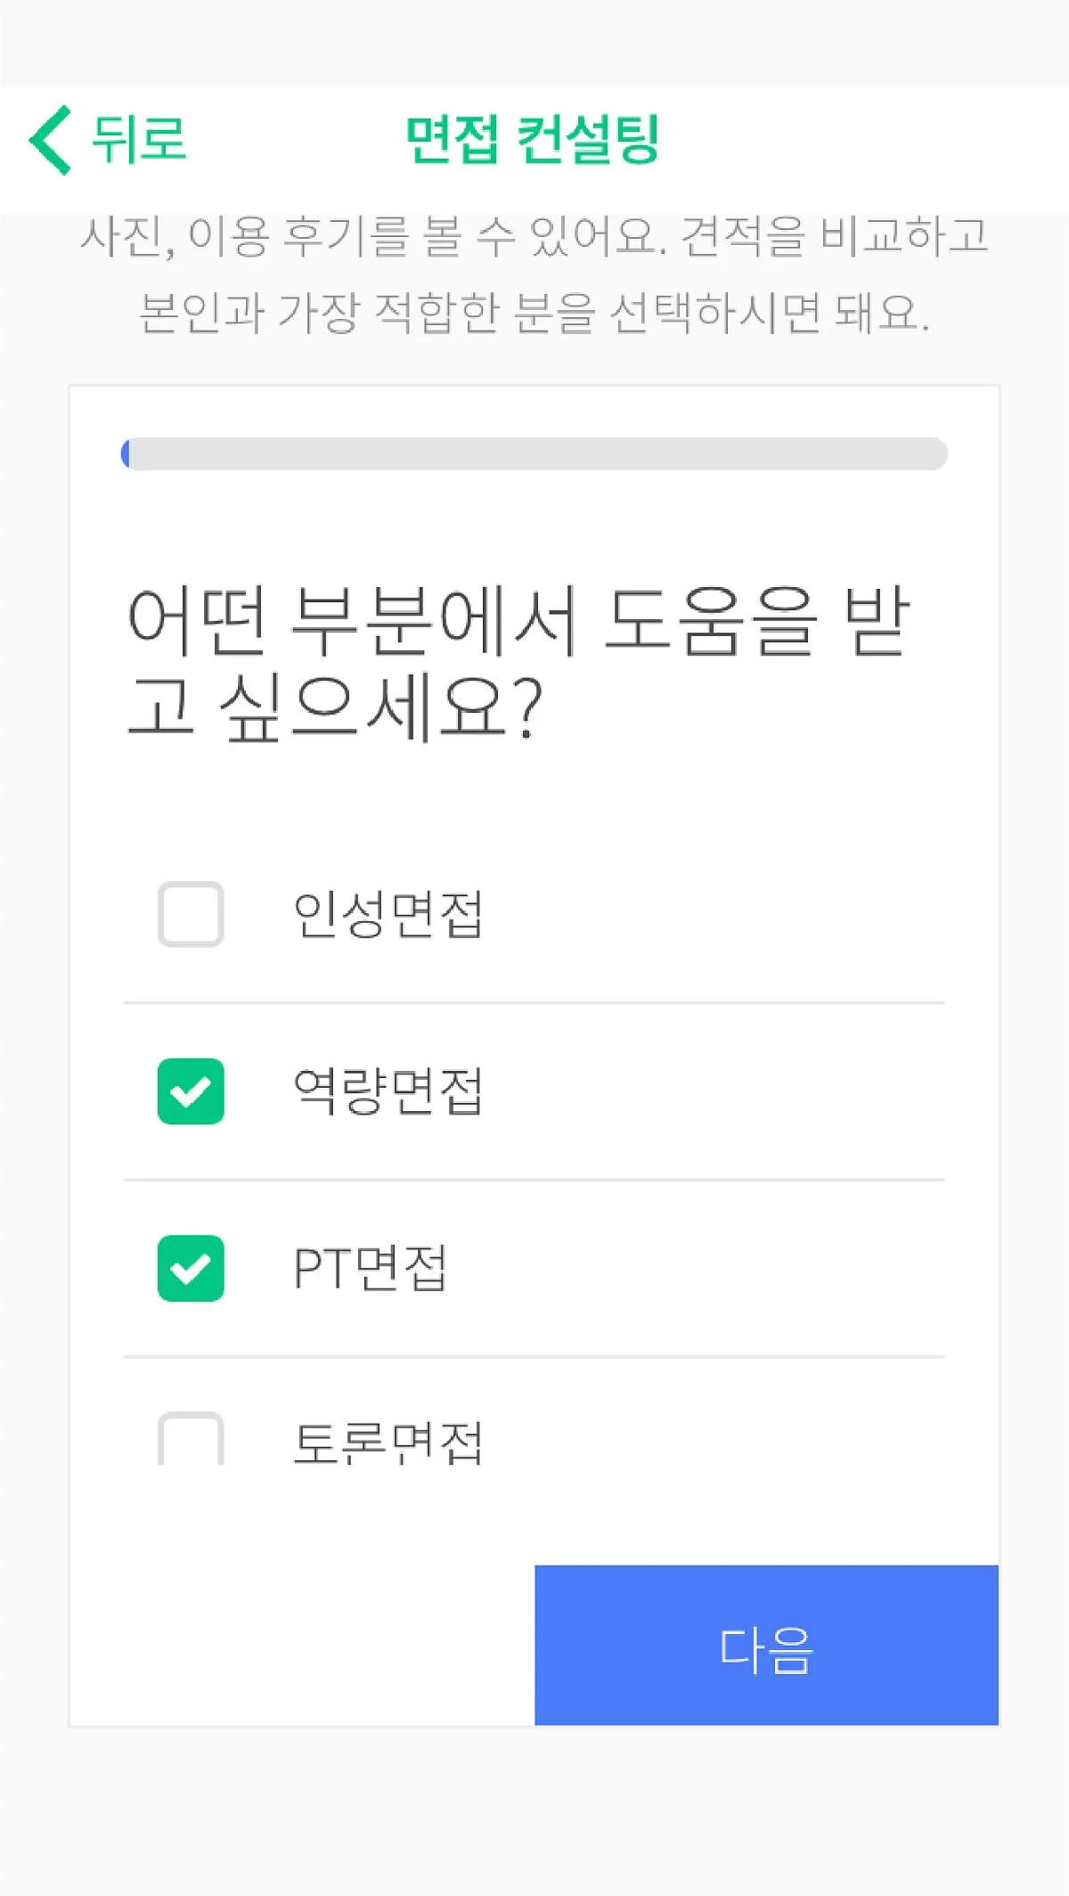
Task: Tap the description line 본인과 가장 적합한 분을
Action: coord(534,313)
